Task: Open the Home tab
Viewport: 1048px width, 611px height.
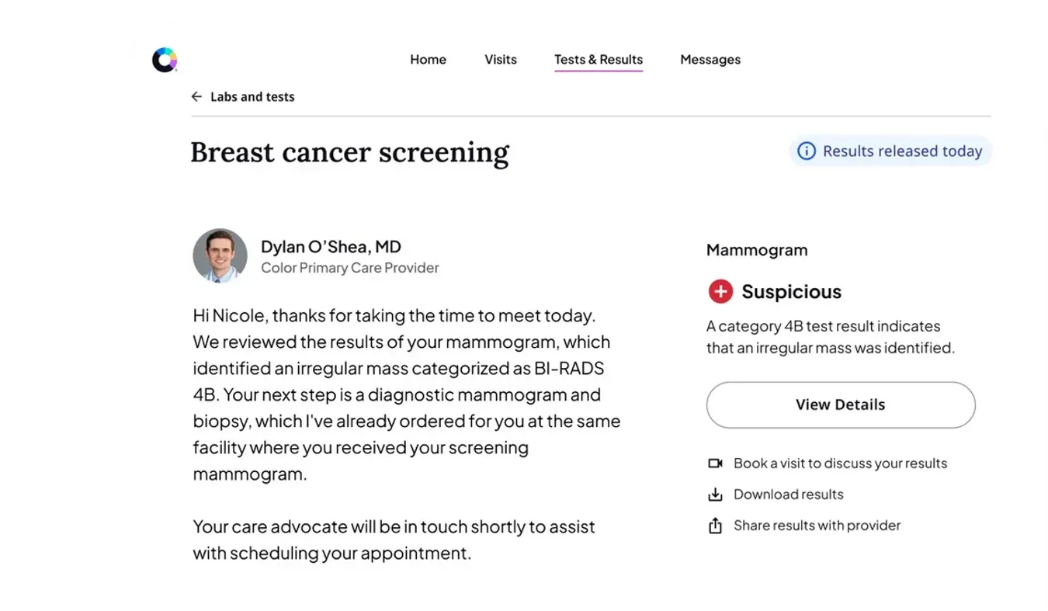Action: (x=428, y=60)
